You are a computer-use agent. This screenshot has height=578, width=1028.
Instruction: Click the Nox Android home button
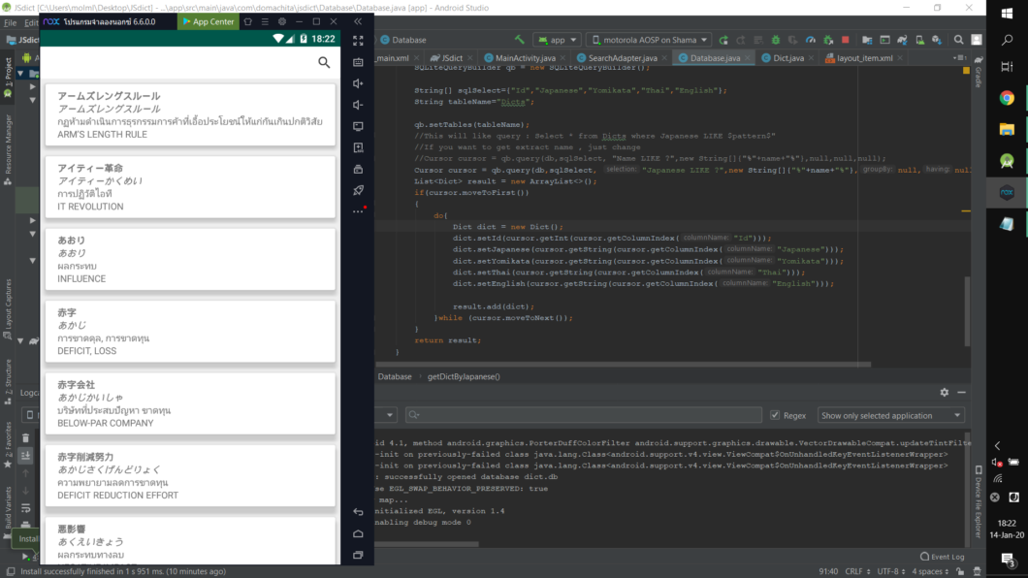pos(358,533)
